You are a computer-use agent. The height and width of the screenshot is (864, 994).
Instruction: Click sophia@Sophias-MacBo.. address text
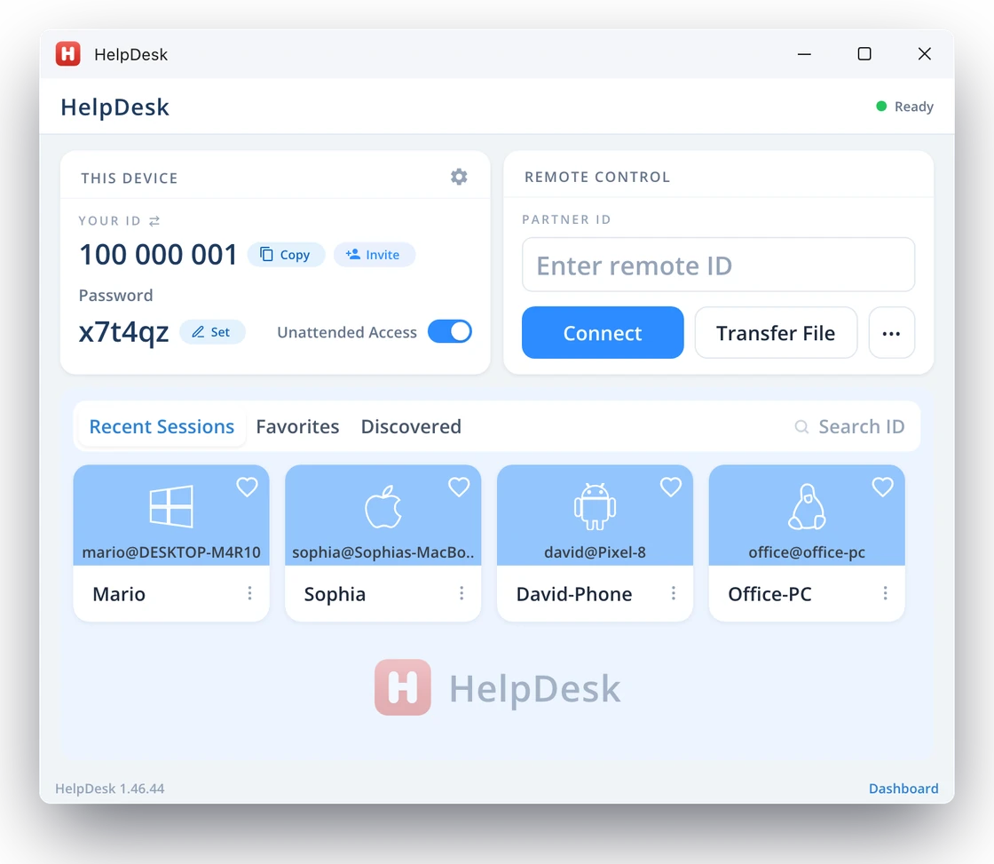pyautogui.click(x=383, y=552)
